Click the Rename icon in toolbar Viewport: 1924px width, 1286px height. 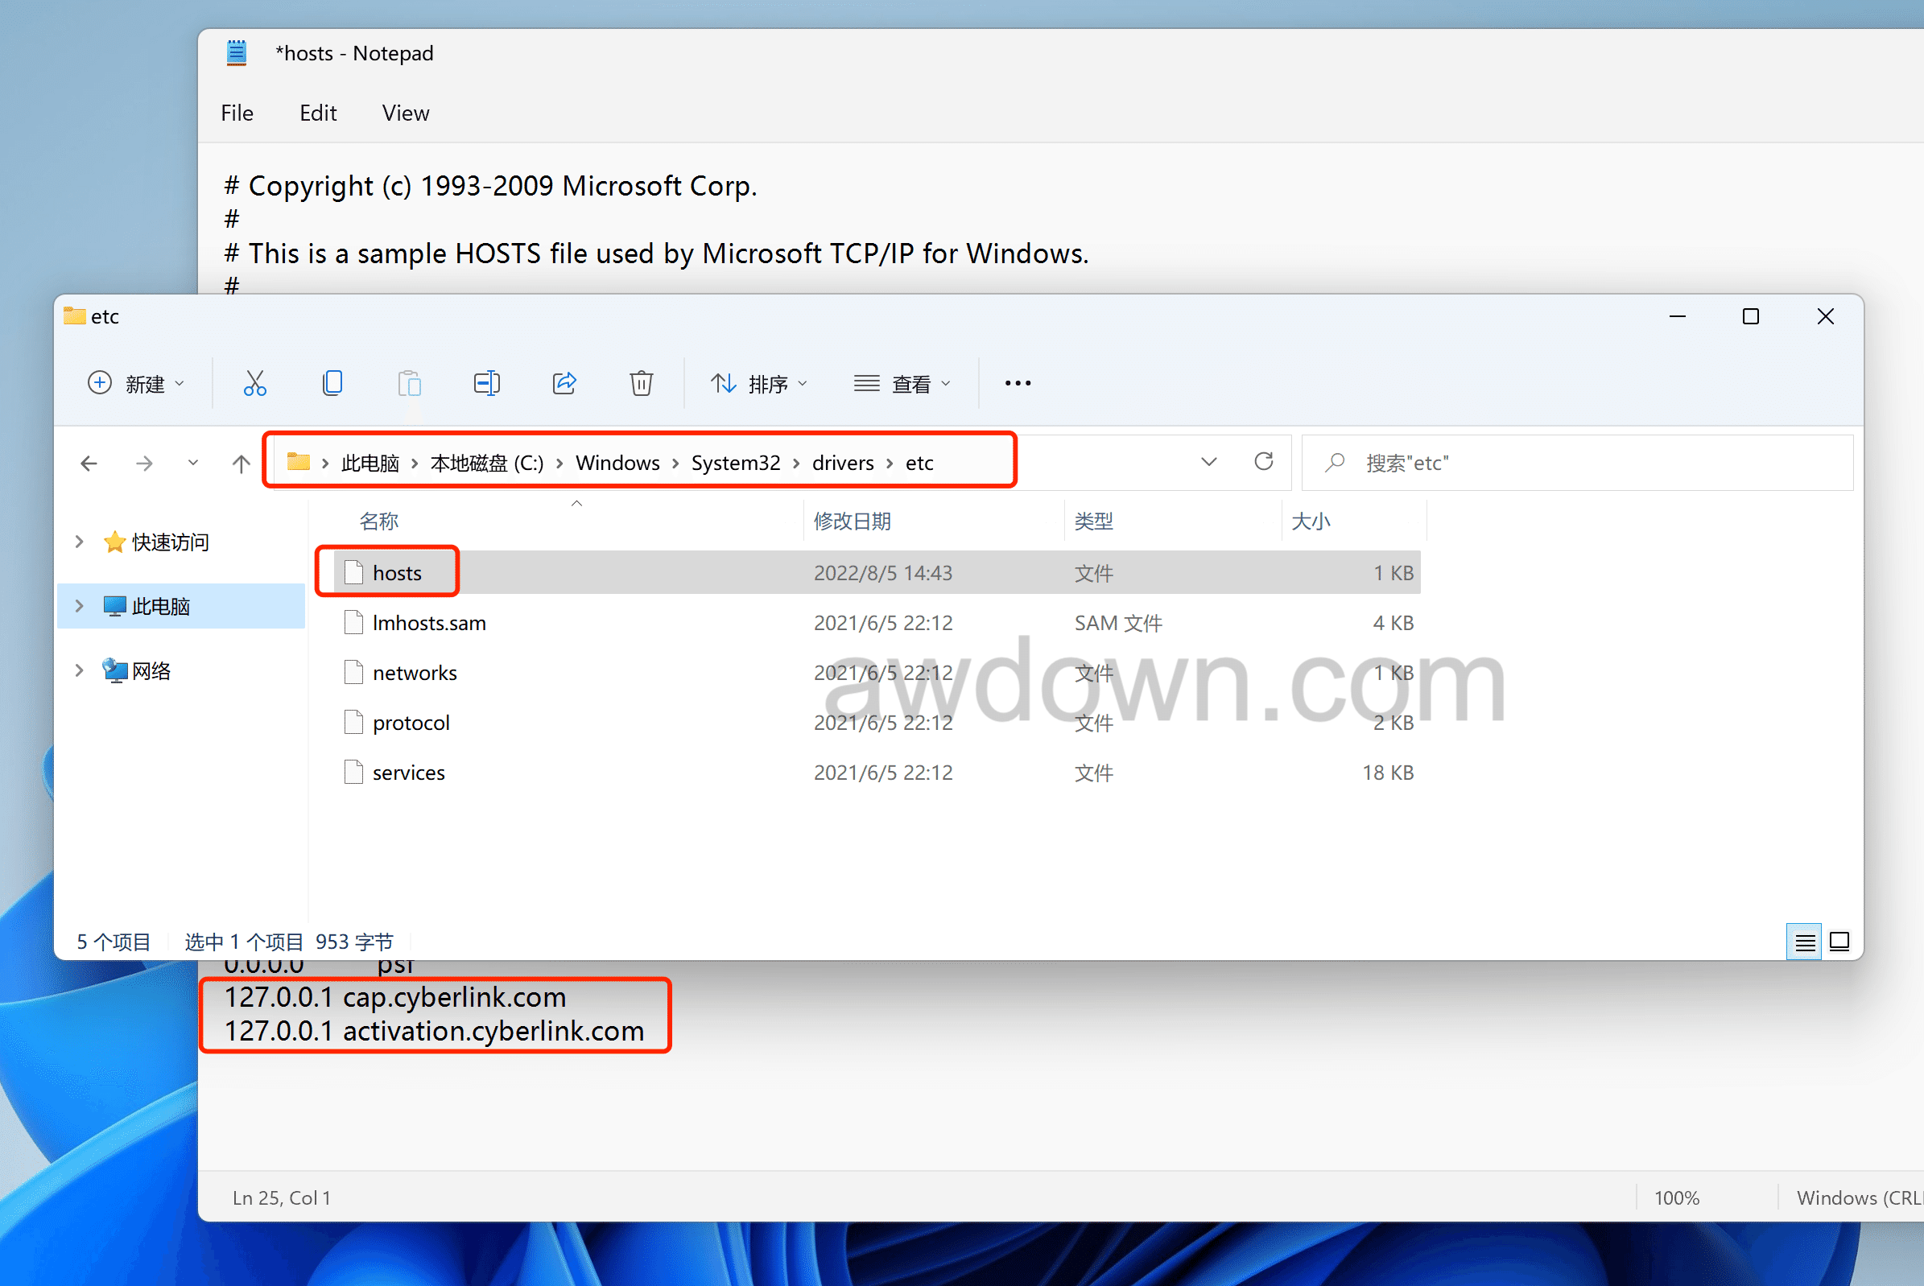[x=486, y=383]
